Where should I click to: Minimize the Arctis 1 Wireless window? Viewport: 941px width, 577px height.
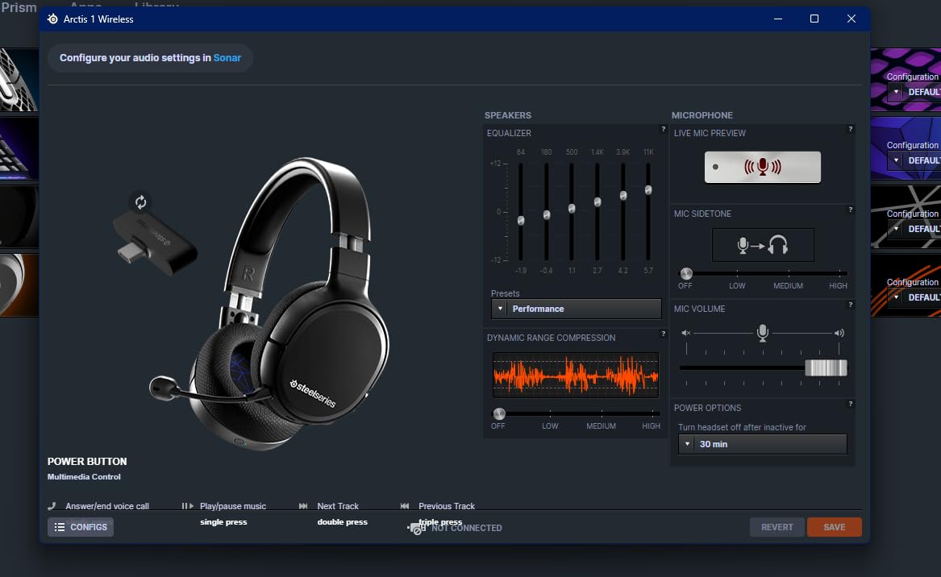coord(778,19)
